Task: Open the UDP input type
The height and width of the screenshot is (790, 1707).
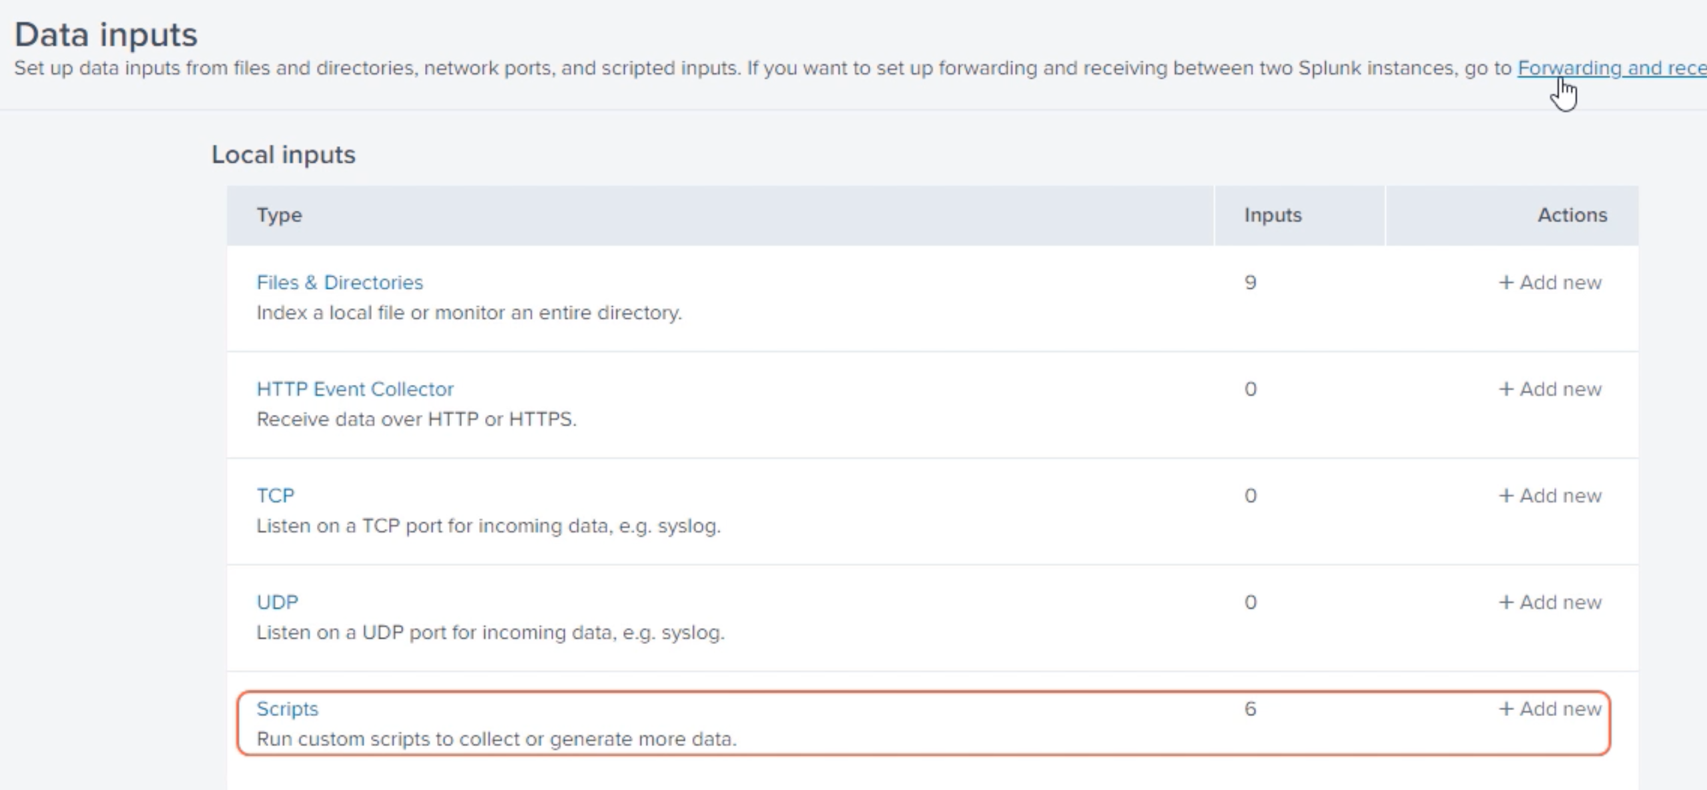Action: (x=278, y=603)
